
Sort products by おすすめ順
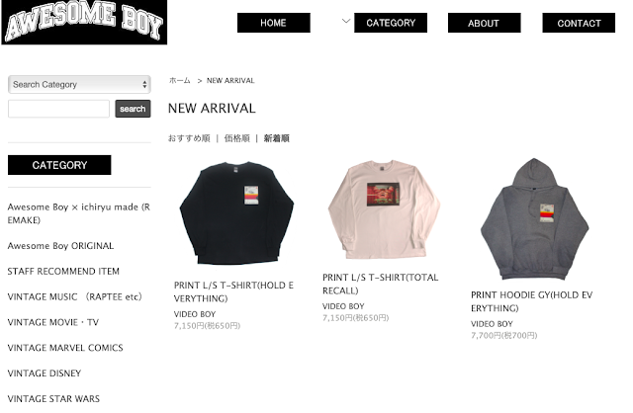point(189,138)
